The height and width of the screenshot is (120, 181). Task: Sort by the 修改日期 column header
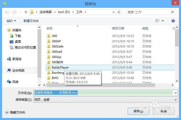click(x=118, y=28)
